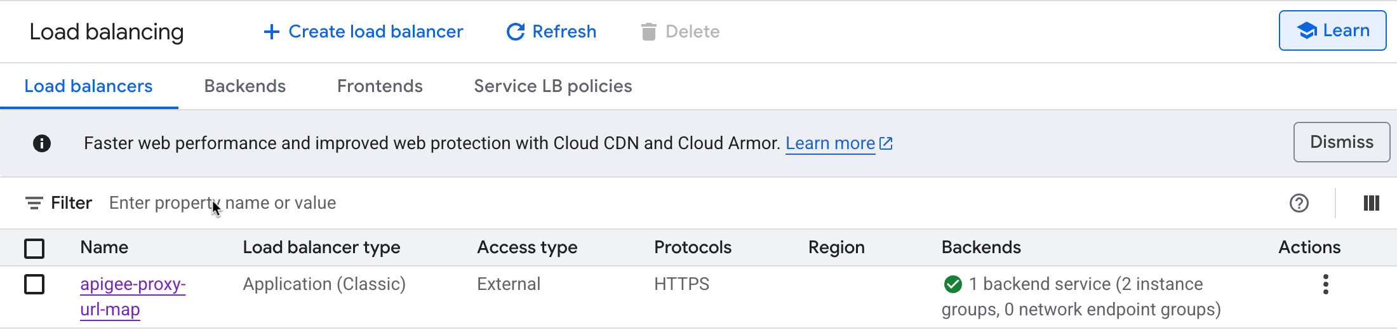The height and width of the screenshot is (335, 1397).
Task: Click the Delete trash can icon
Action: coord(648,32)
